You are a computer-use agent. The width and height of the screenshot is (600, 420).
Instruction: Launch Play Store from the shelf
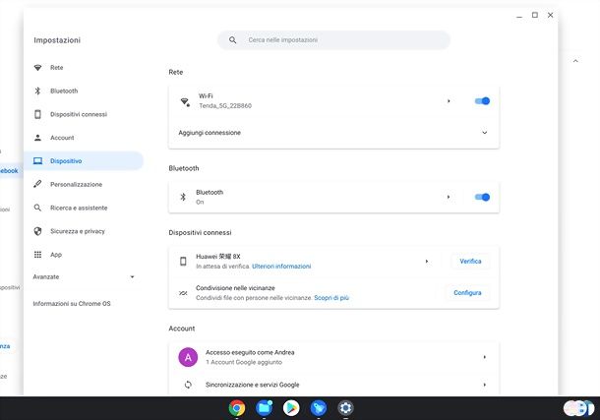click(x=291, y=408)
